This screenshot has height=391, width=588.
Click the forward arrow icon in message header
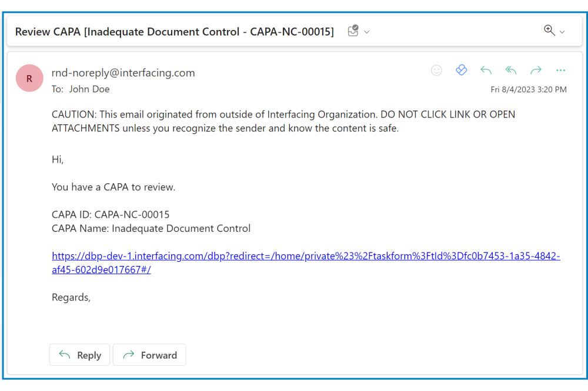[536, 70]
